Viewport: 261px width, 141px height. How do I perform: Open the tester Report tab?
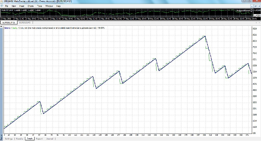(x=39, y=139)
